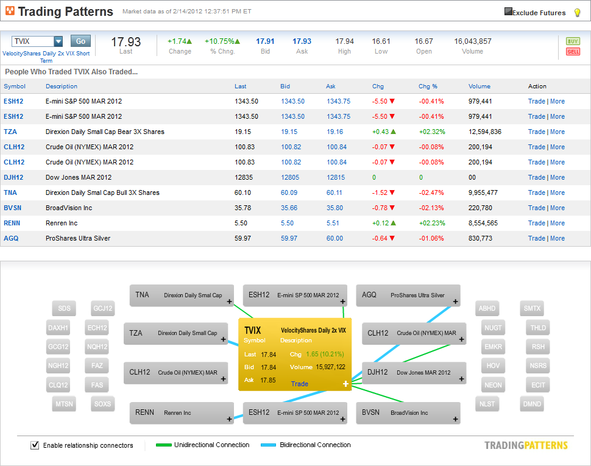The height and width of the screenshot is (466, 591).
Task: Click More in the TZA row
Action: pos(557,132)
